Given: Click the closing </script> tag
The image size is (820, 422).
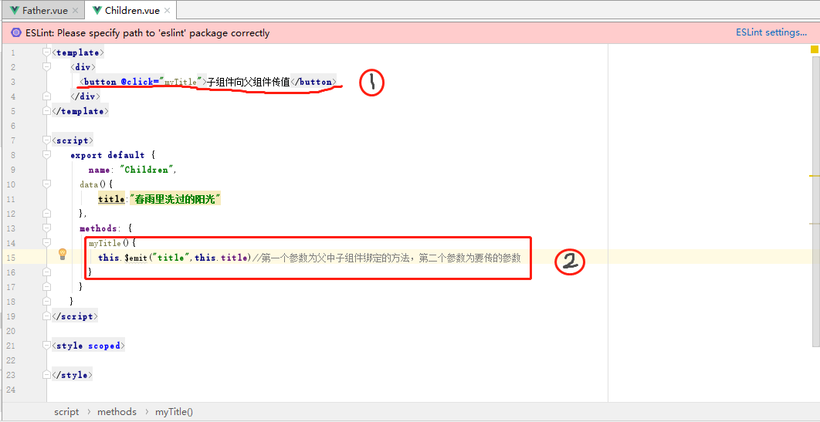Looking at the screenshot, I should click(75, 316).
